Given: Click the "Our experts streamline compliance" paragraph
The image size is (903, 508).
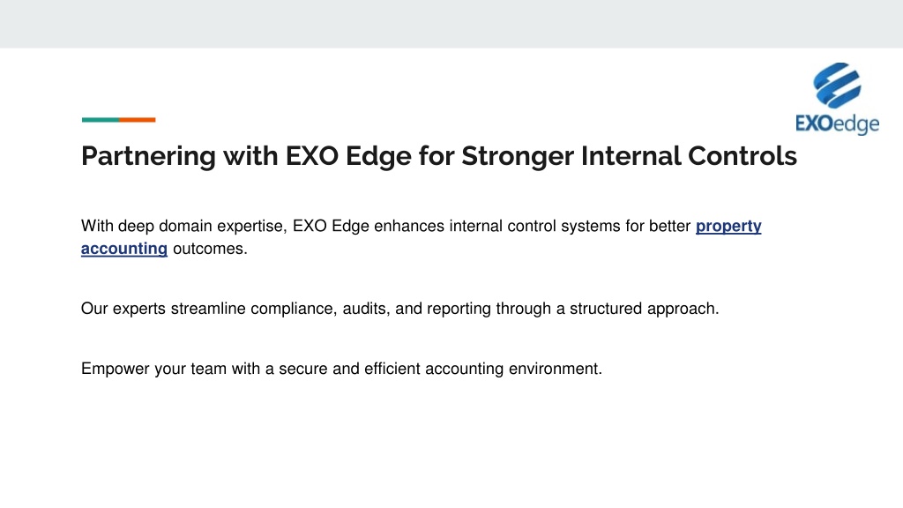Looking at the screenshot, I should 399,309.
